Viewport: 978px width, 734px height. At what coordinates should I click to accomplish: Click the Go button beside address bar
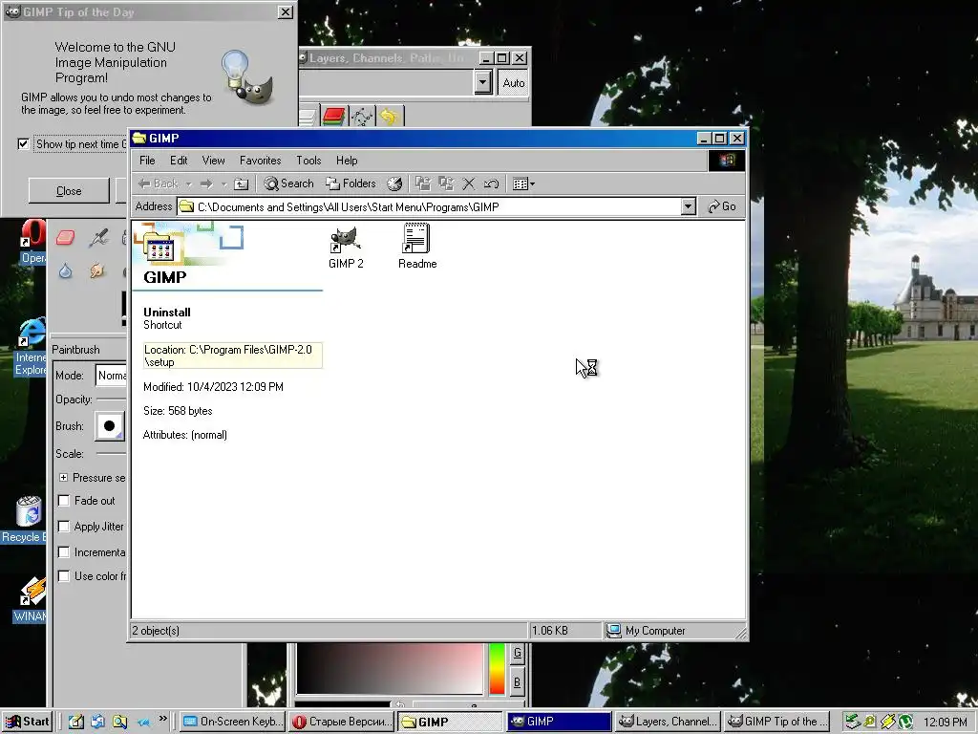pyautogui.click(x=722, y=206)
